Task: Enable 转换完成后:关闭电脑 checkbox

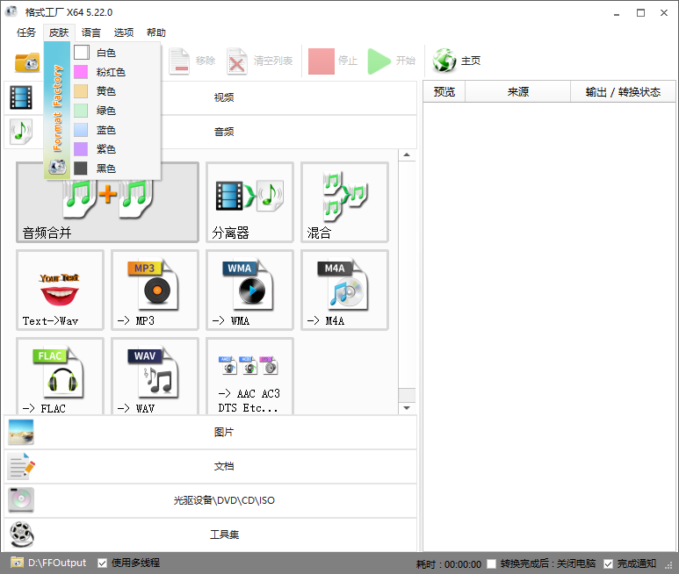Action: click(492, 563)
